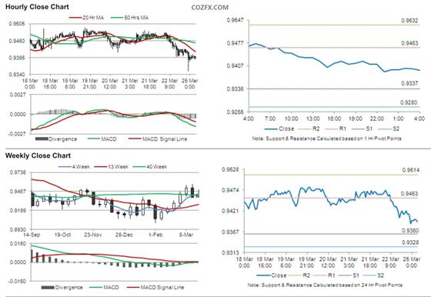Click the hourly MACD Signal Line legend
Viewport: 431px width, 297px height.
[158, 139]
